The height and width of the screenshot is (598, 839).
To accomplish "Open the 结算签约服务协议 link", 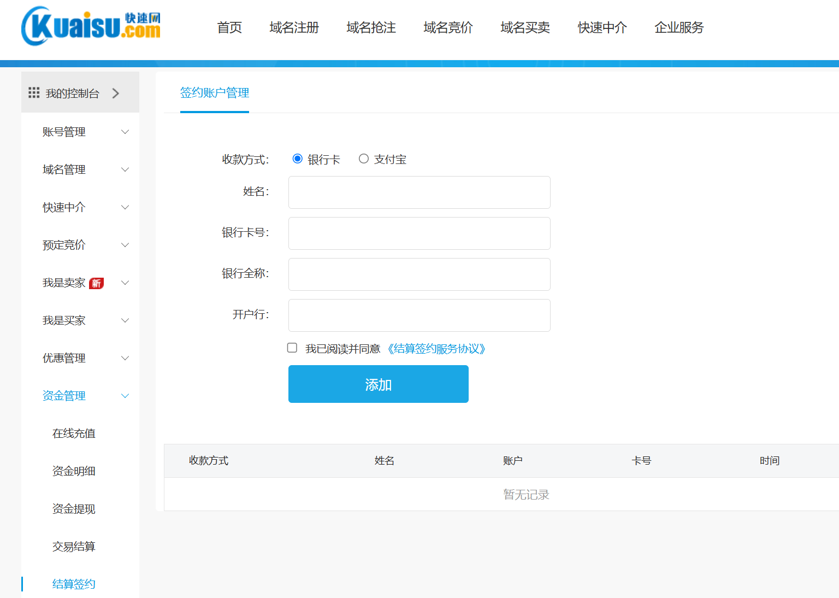I will (x=436, y=349).
